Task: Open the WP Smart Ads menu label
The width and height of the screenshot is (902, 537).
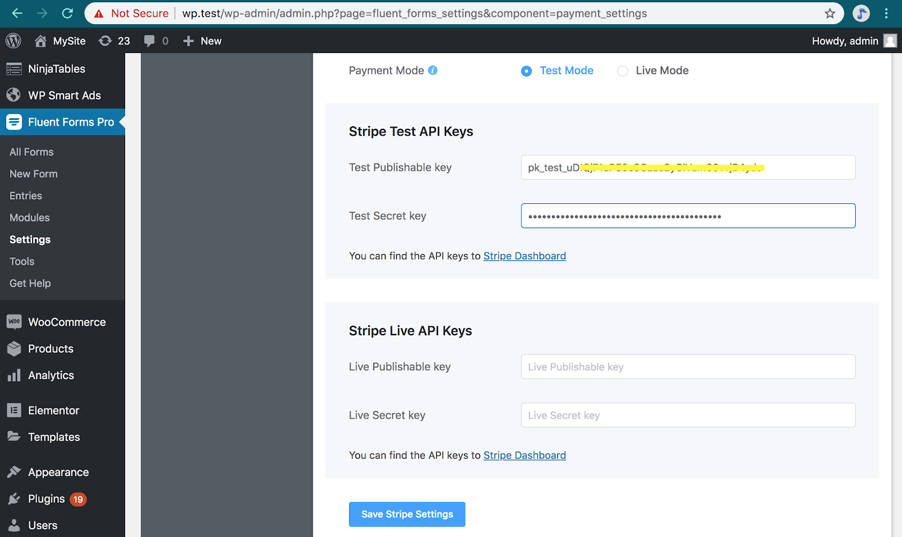Action: pos(65,95)
